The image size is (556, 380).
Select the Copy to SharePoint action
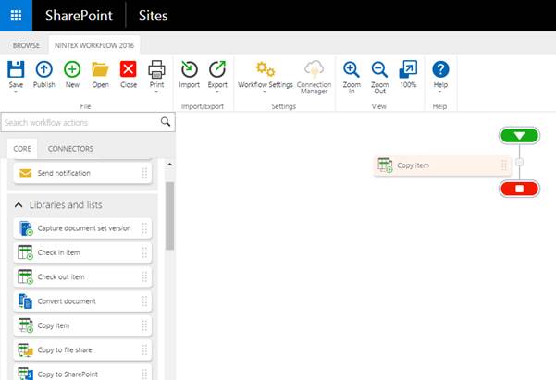click(x=82, y=373)
